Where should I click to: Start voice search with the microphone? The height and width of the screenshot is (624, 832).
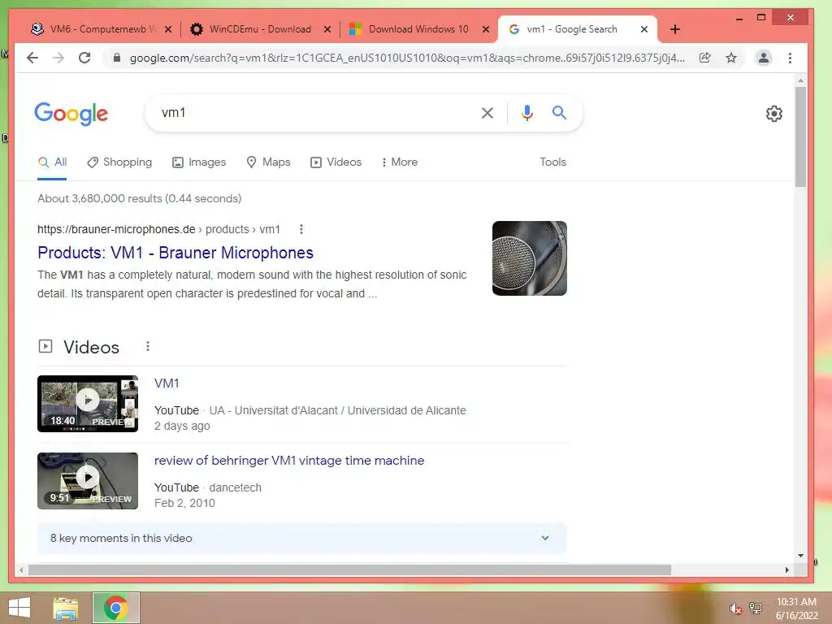point(526,112)
